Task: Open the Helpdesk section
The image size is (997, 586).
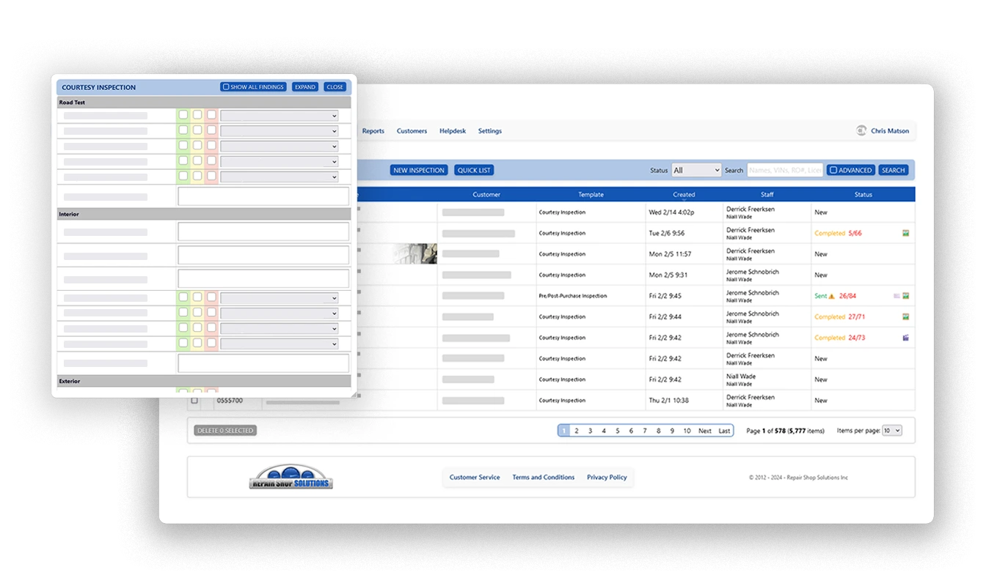Action: click(452, 130)
